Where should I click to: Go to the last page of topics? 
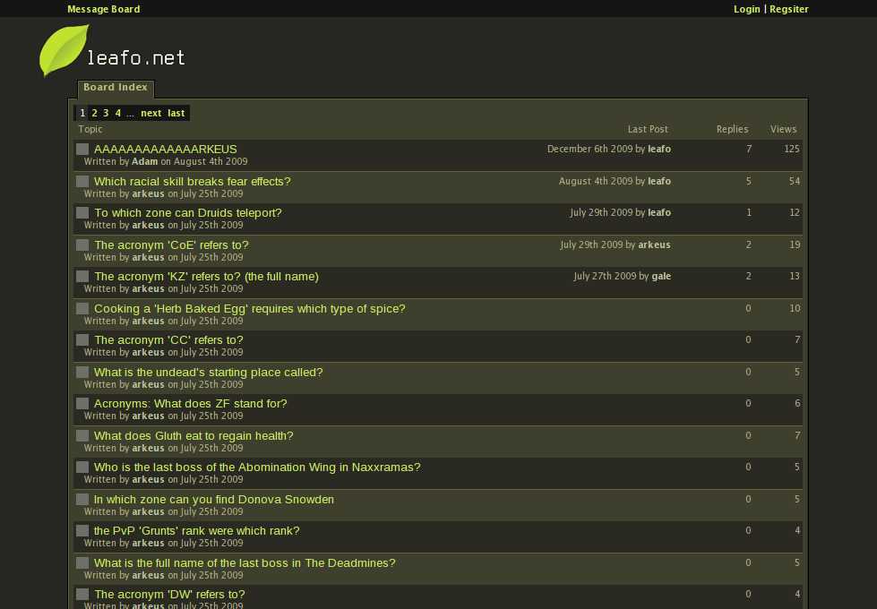coord(176,113)
